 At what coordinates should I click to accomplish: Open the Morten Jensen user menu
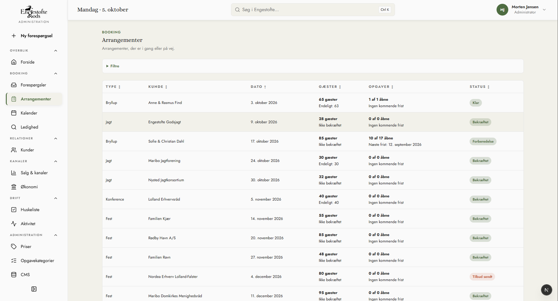pyautogui.click(x=521, y=10)
